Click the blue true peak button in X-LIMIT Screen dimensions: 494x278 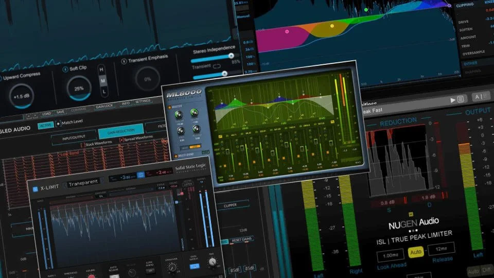[141, 175]
